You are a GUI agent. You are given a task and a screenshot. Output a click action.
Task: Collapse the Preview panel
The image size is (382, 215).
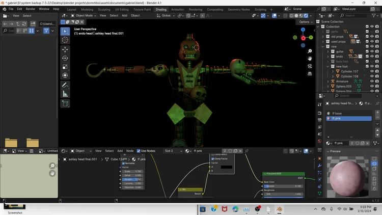point(328,151)
